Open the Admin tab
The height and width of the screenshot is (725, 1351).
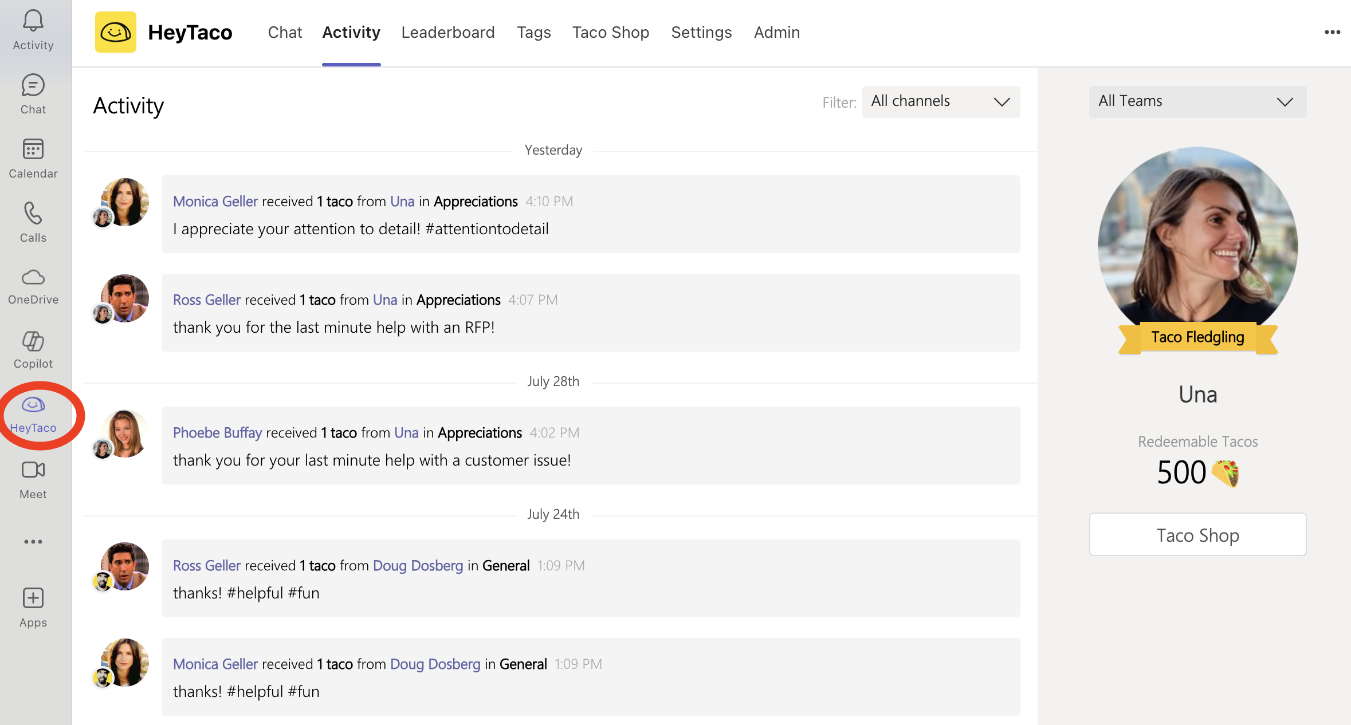tap(777, 32)
